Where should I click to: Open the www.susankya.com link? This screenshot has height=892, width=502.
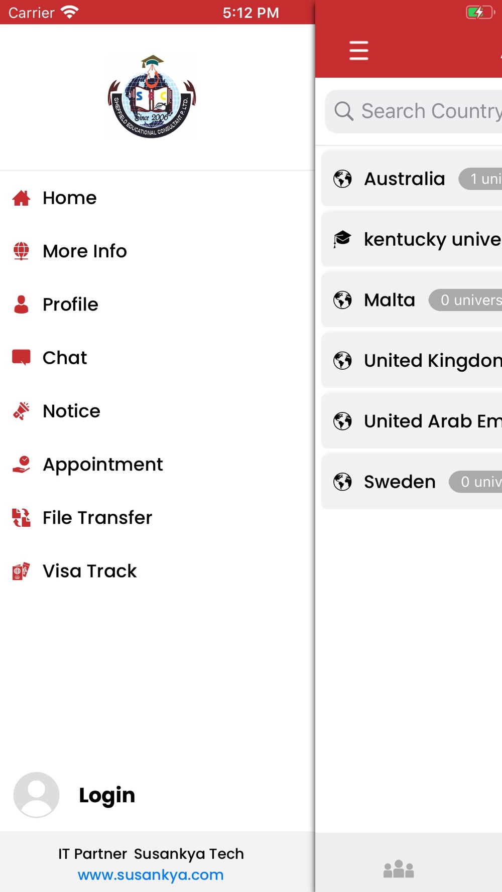(x=151, y=875)
